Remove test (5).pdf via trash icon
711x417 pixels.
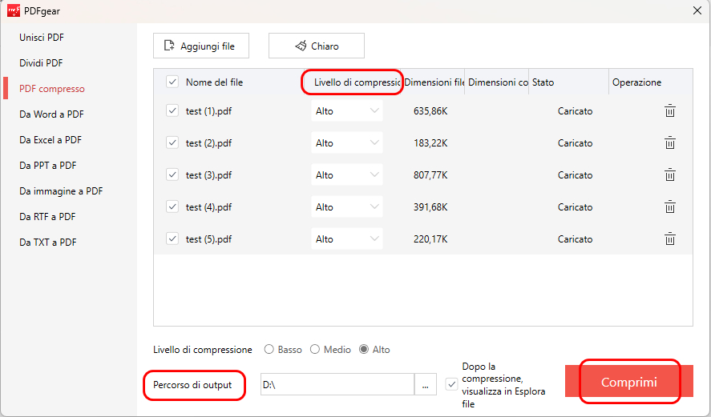tap(669, 239)
